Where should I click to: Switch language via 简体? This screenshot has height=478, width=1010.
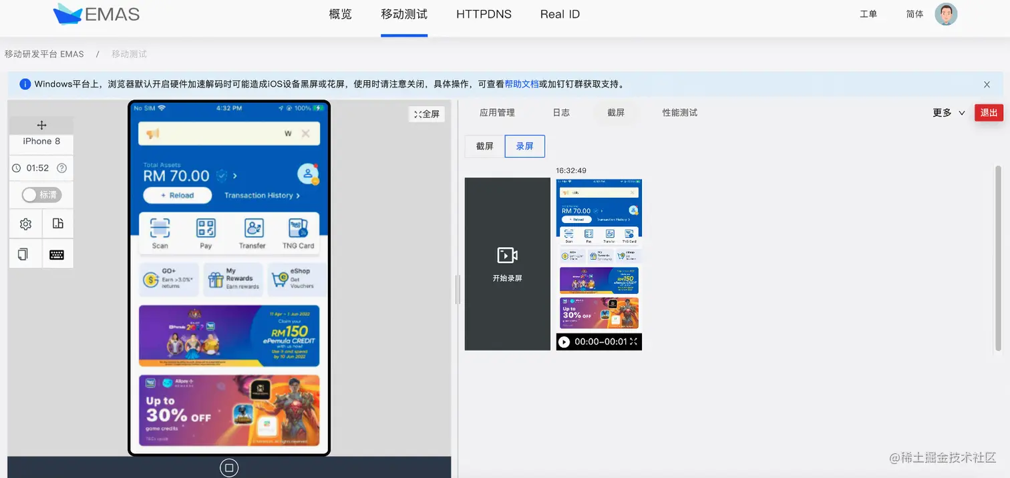coord(914,14)
